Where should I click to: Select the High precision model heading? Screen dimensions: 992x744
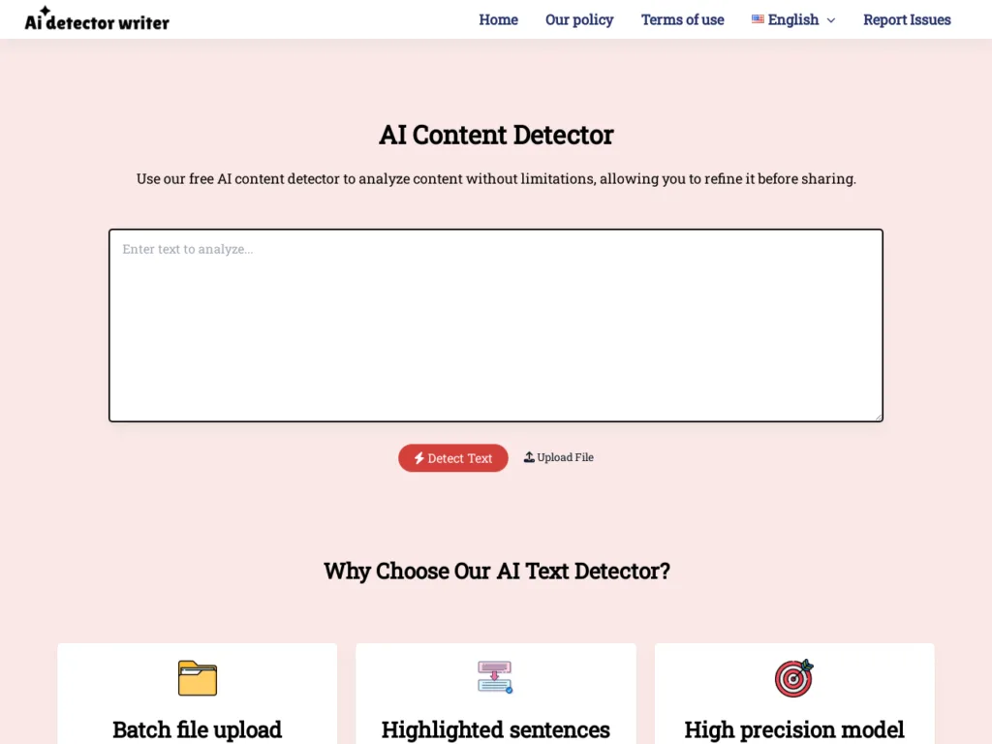(794, 729)
